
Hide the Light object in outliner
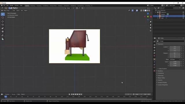click(x=183, y=18)
